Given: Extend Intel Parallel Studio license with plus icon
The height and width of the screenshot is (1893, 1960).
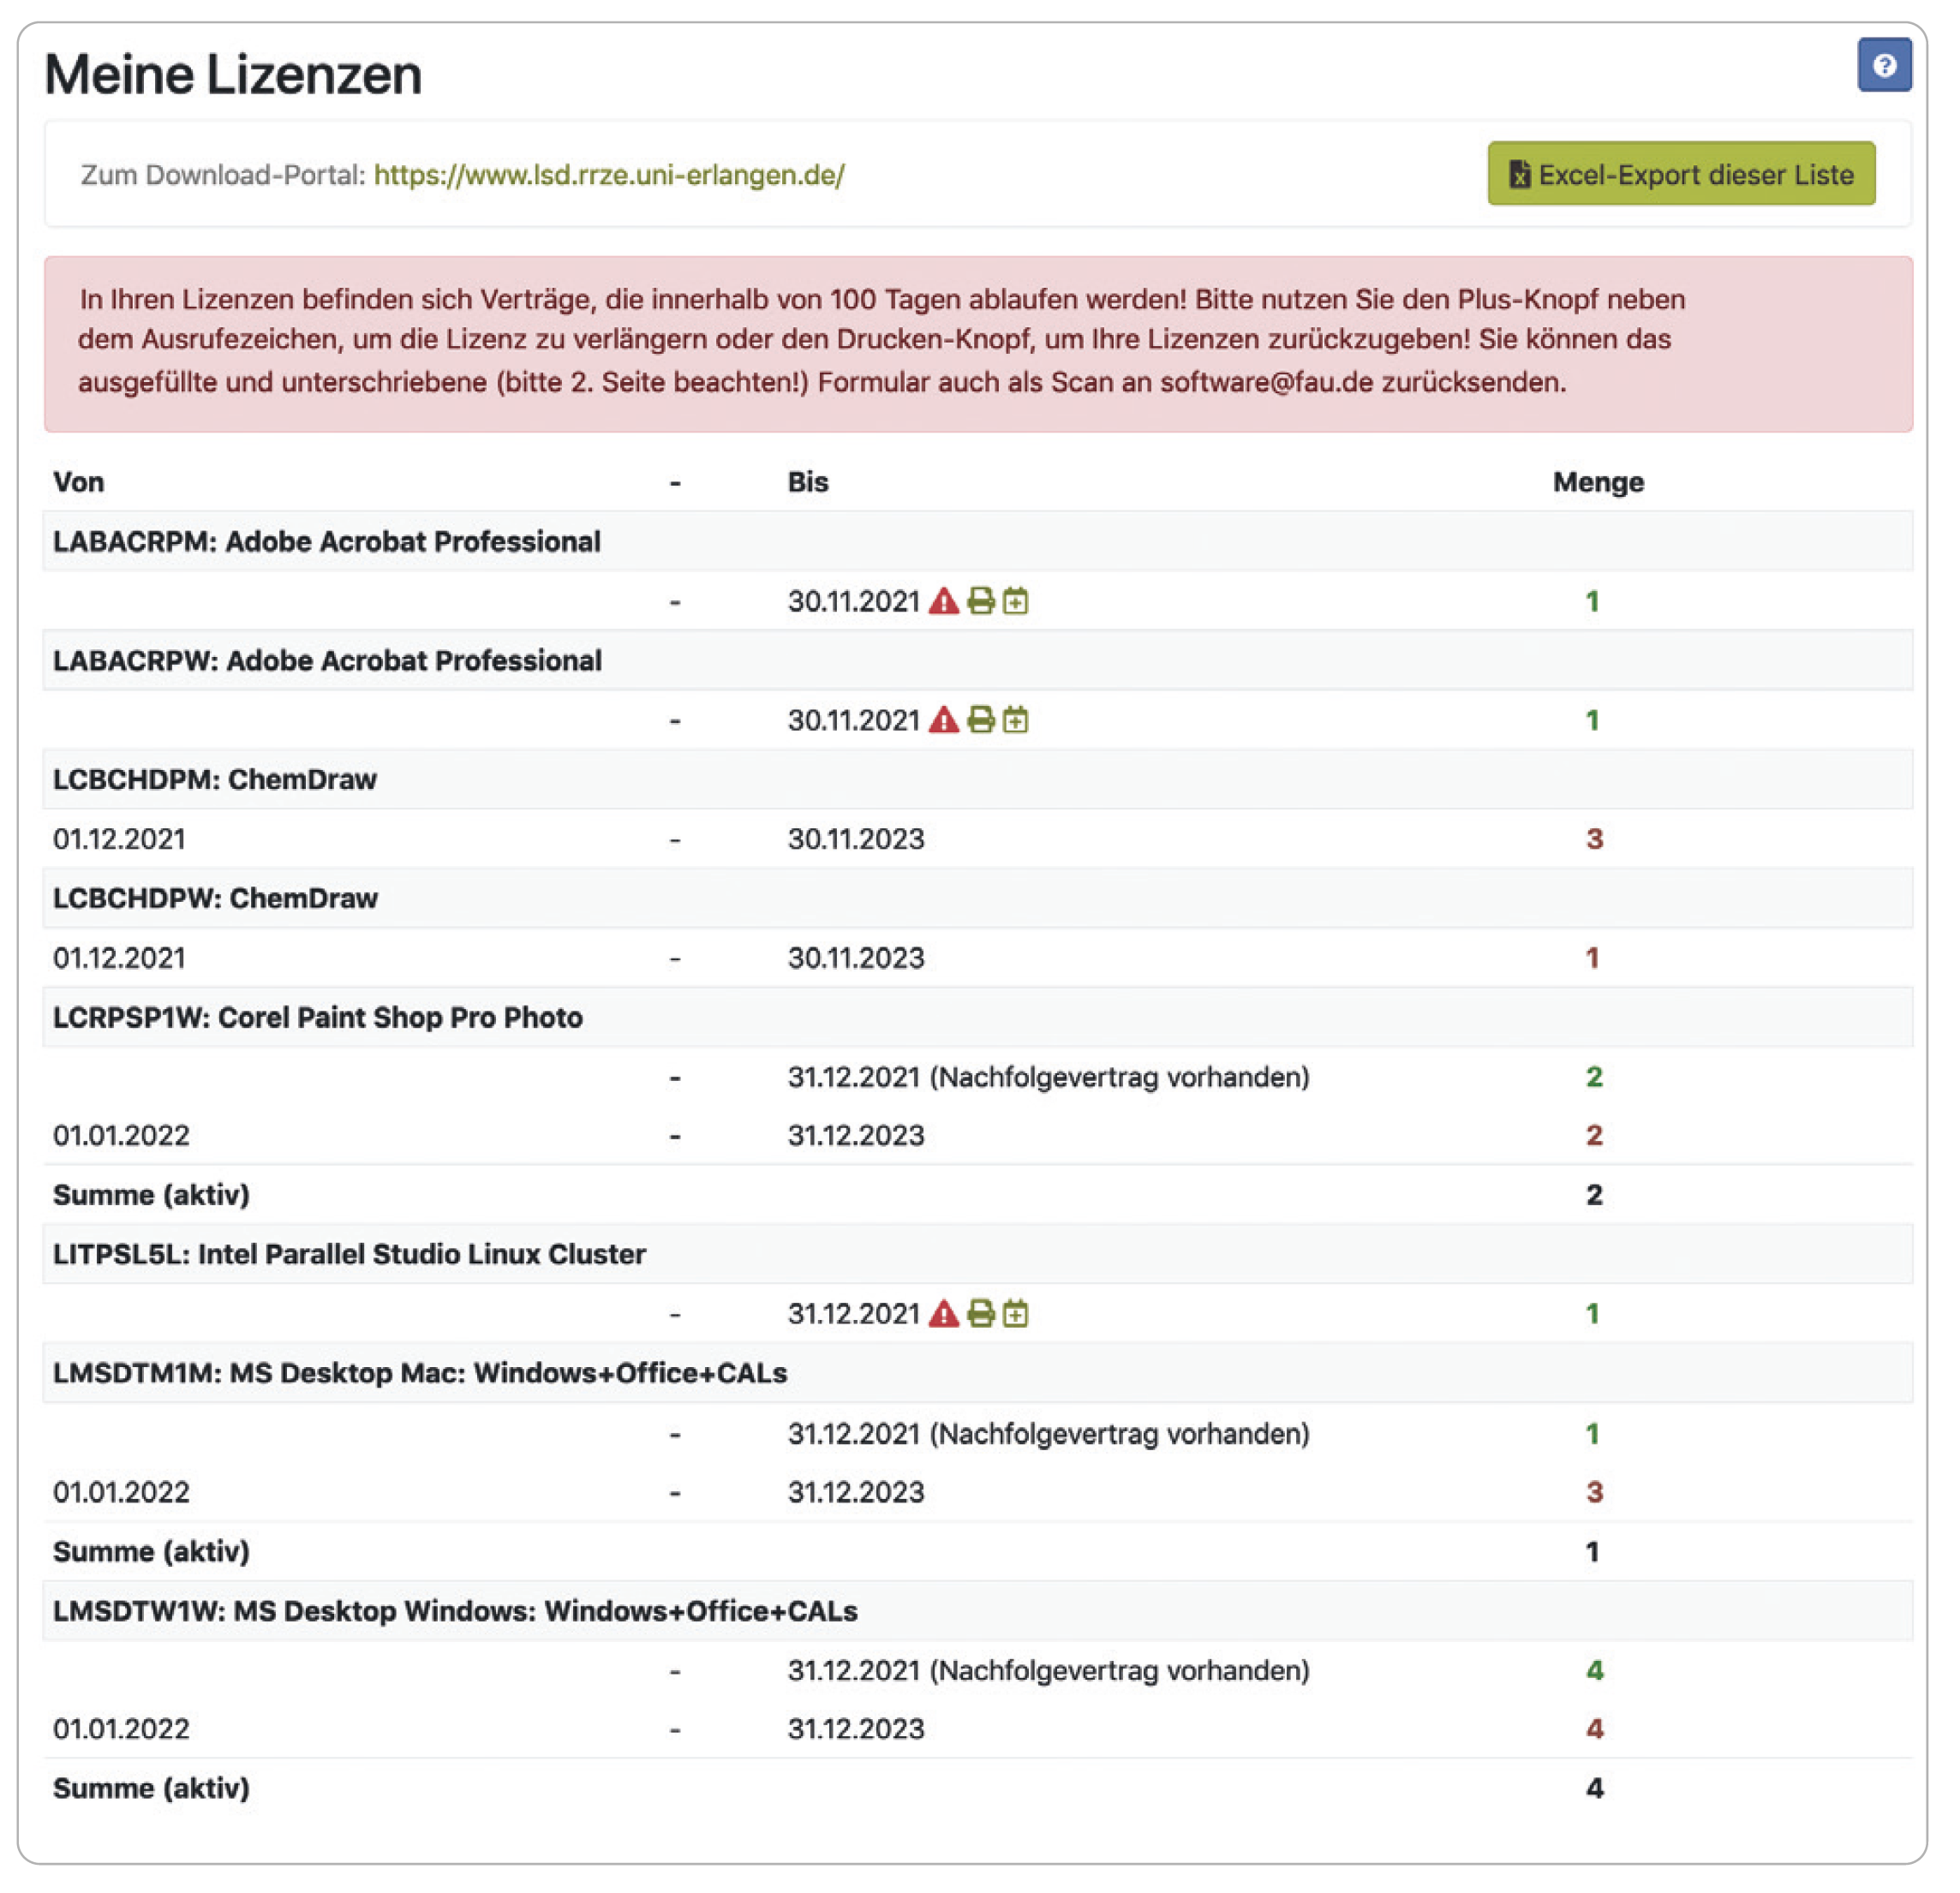Looking at the screenshot, I should tap(1015, 1314).
